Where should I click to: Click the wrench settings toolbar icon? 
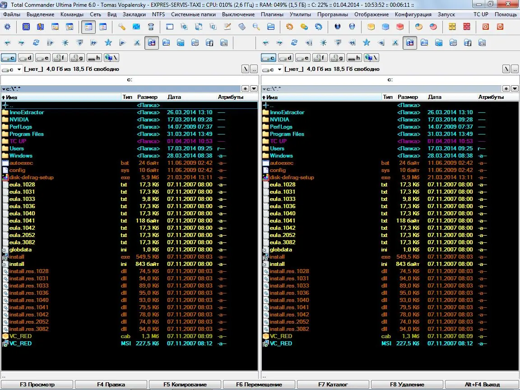[122, 27]
